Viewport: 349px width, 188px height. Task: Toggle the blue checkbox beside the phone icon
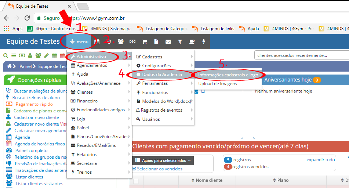(196, 91)
